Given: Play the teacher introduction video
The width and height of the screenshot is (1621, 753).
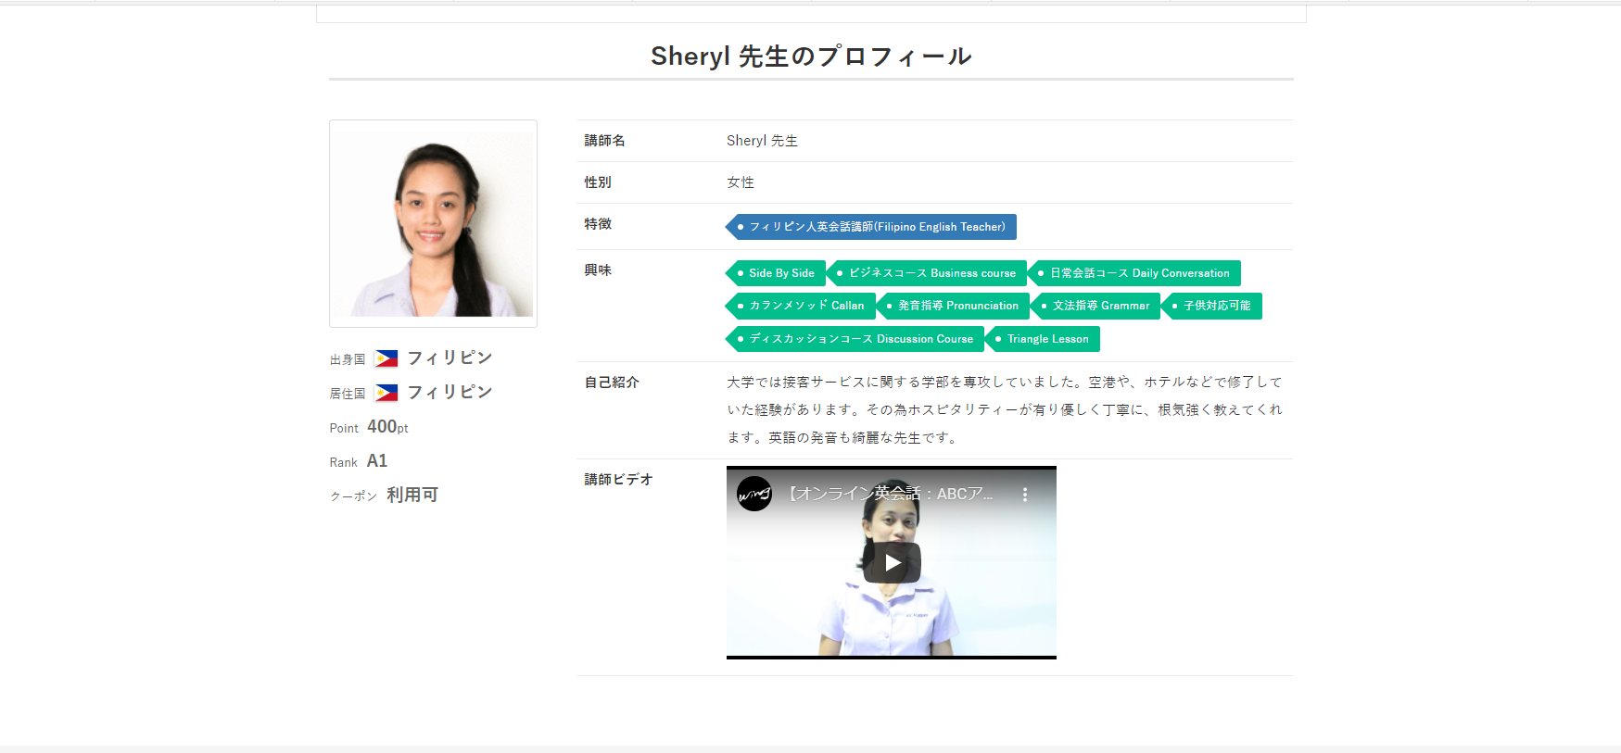Looking at the screenshot, I should coord(892,562).
